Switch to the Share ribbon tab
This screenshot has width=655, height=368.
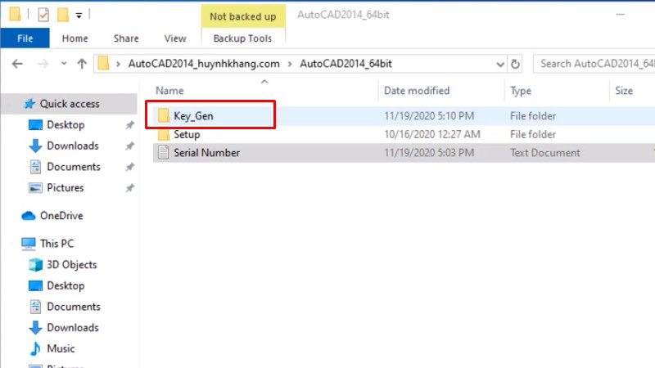(x=126, y=38)
